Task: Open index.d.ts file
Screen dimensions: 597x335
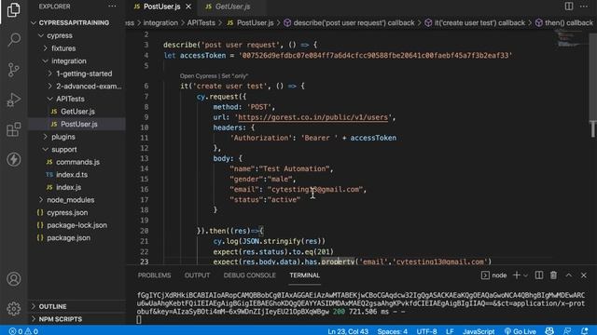Action: pos(72,174)
